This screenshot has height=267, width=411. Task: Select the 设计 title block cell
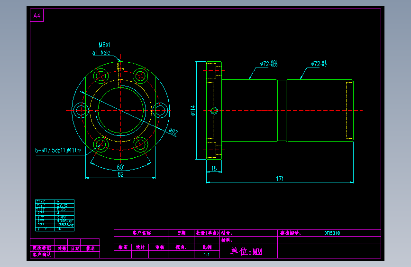point(140,248)
